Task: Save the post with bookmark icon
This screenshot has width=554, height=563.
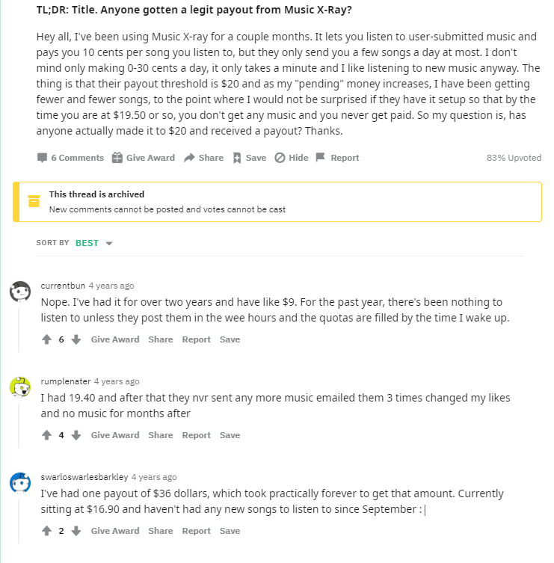Action: click(x=237, y=158)
